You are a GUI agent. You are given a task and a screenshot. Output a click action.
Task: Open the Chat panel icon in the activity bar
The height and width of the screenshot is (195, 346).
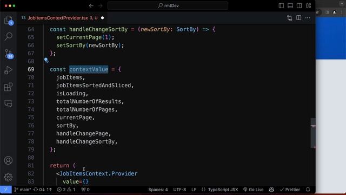tap(9, 103)
